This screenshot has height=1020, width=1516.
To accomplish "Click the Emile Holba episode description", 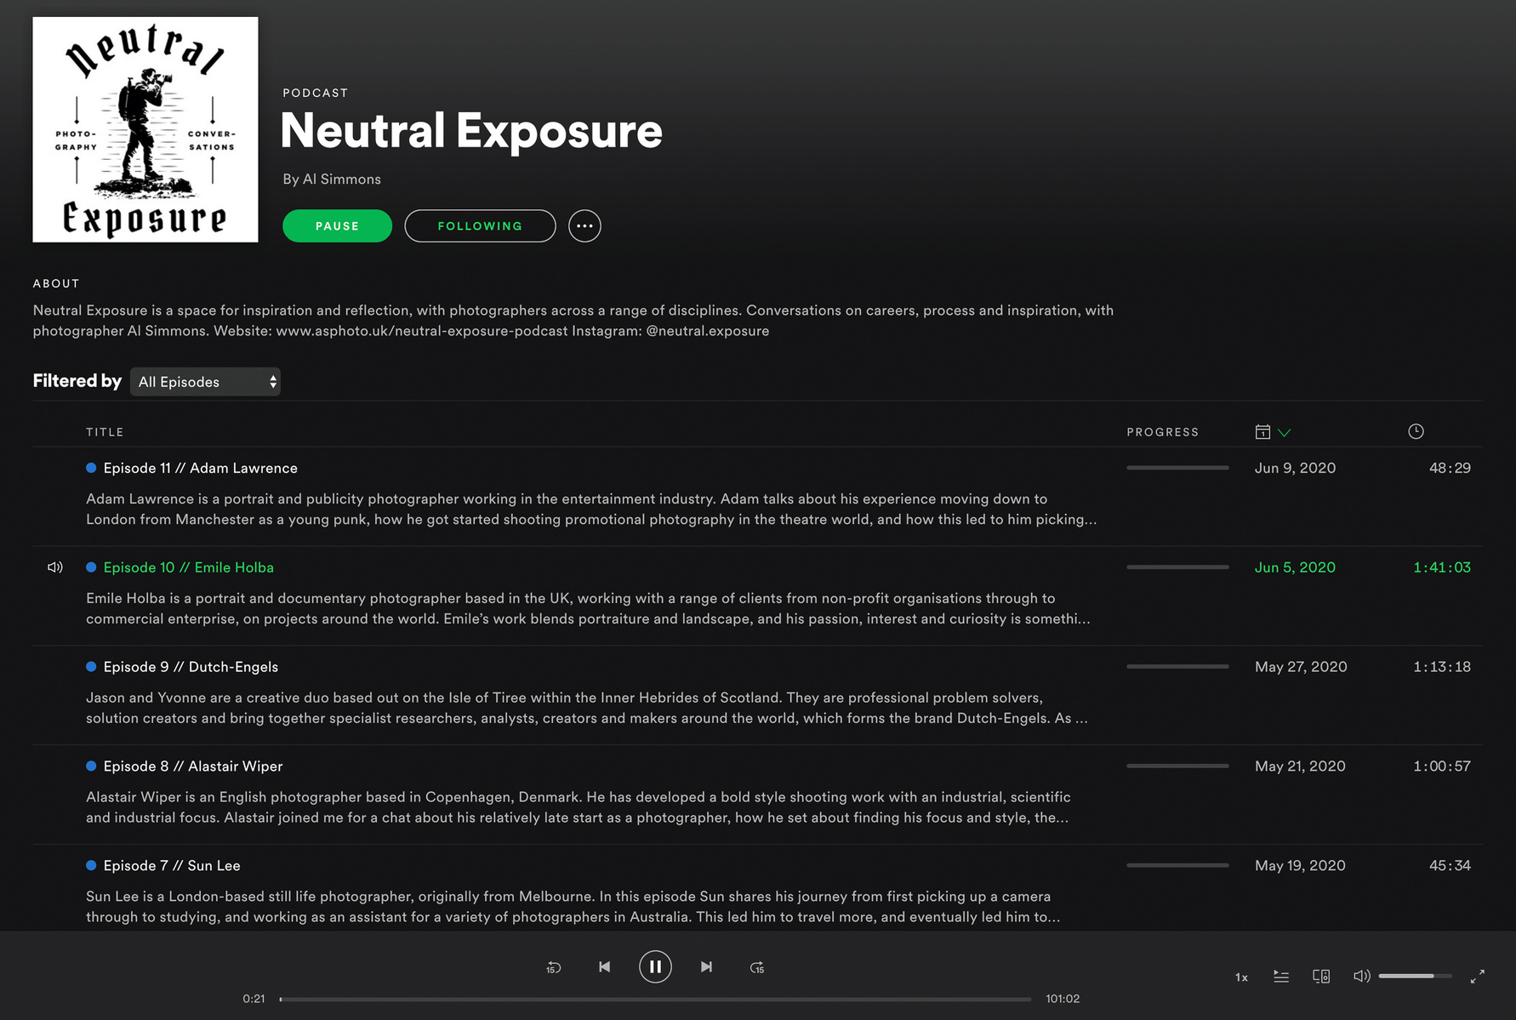I will 588,608.
